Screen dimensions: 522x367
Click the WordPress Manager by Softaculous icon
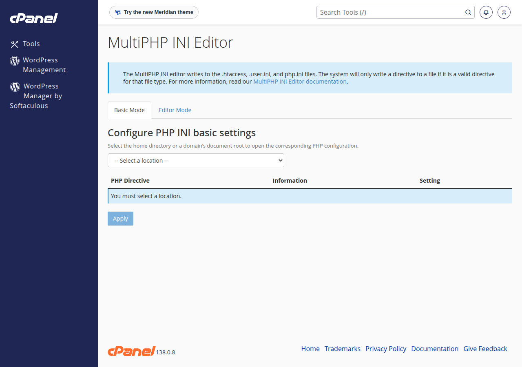tap(15, 86)
